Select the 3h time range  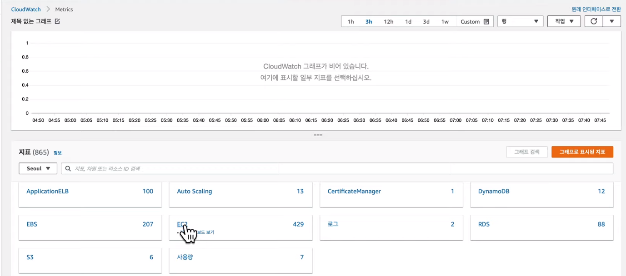point(369,21)
